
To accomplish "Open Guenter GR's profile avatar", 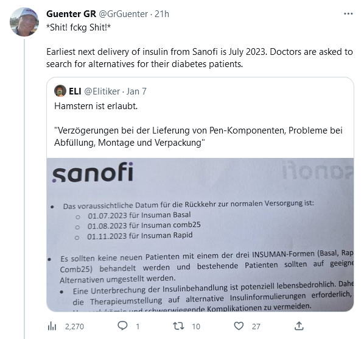I will pyautogui.click(x=24, y=22).
